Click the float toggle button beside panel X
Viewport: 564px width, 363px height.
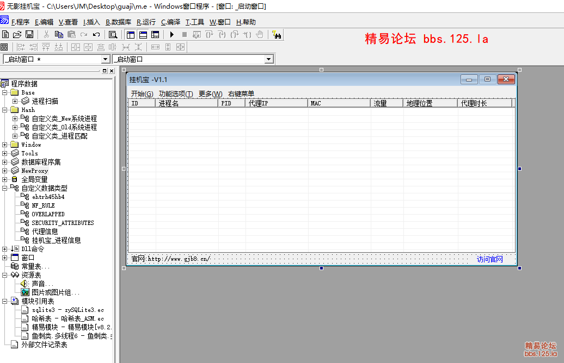point(105,71)
